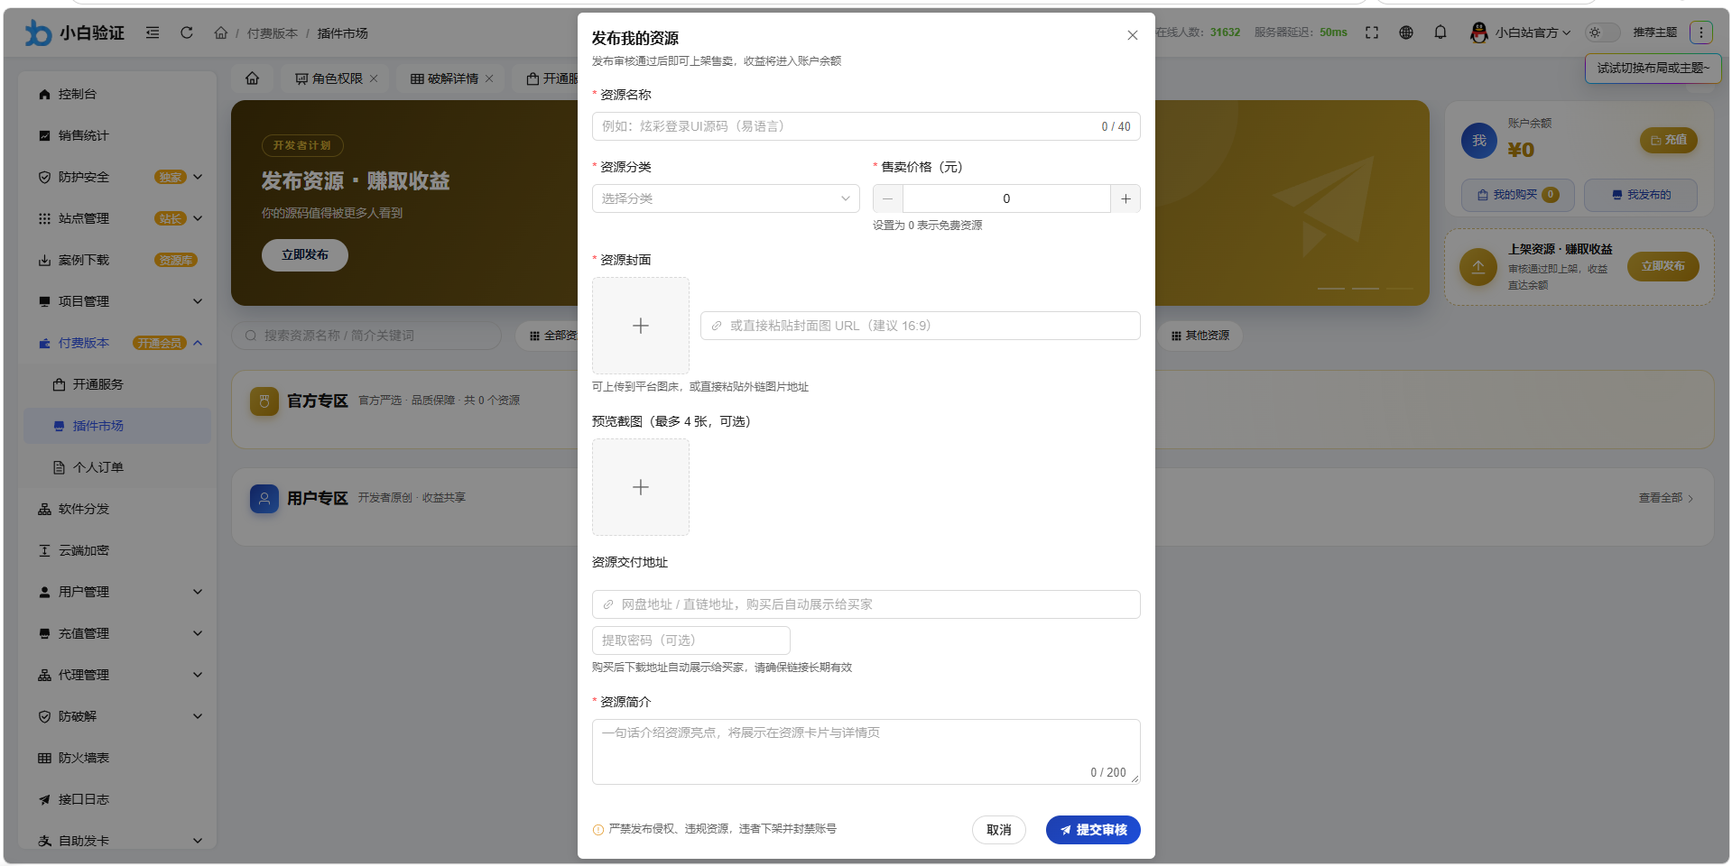Expand the 站点管理 sidebar menu
The height and width of the screenshot is (866, 1732).
[117, 218]
